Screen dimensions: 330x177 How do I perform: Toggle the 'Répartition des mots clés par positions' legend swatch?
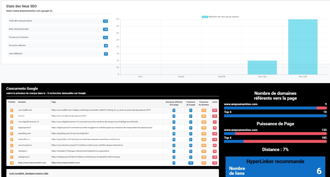point(205,17)
